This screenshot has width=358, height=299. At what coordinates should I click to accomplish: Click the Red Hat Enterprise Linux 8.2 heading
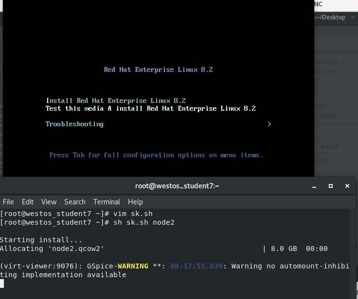click(158, 69)
